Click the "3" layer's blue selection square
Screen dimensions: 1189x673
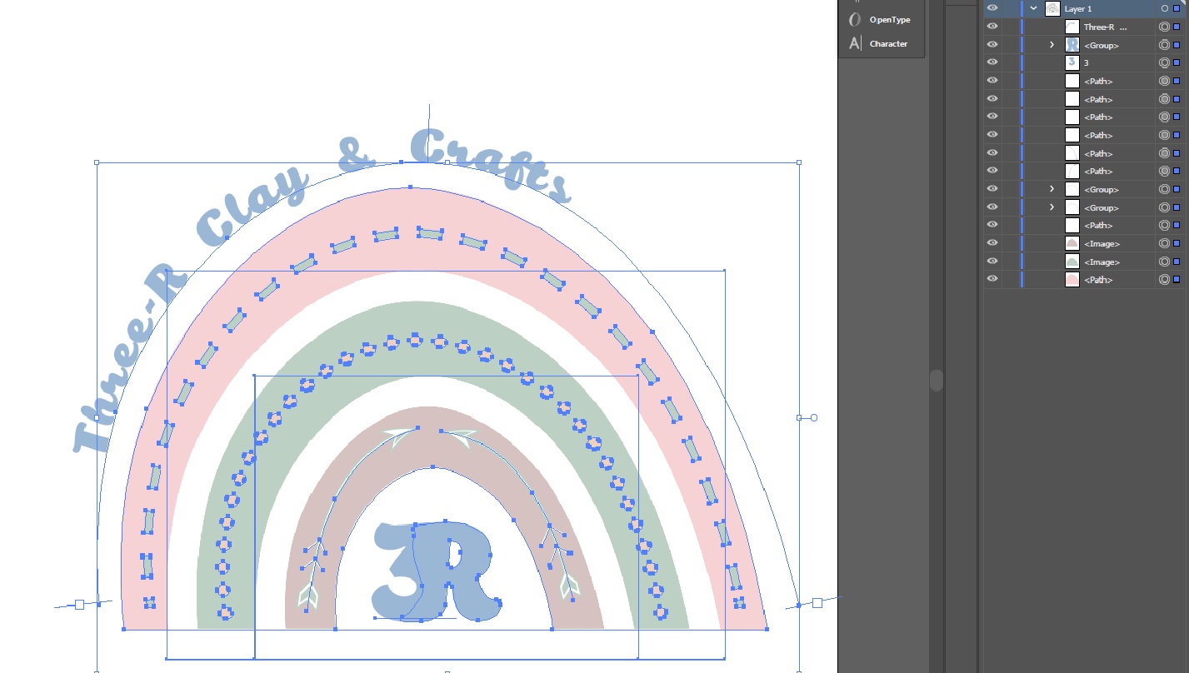(1177, 62)
